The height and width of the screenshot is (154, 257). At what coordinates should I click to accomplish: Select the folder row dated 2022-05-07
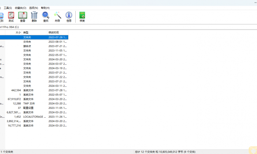click(34, 55)
